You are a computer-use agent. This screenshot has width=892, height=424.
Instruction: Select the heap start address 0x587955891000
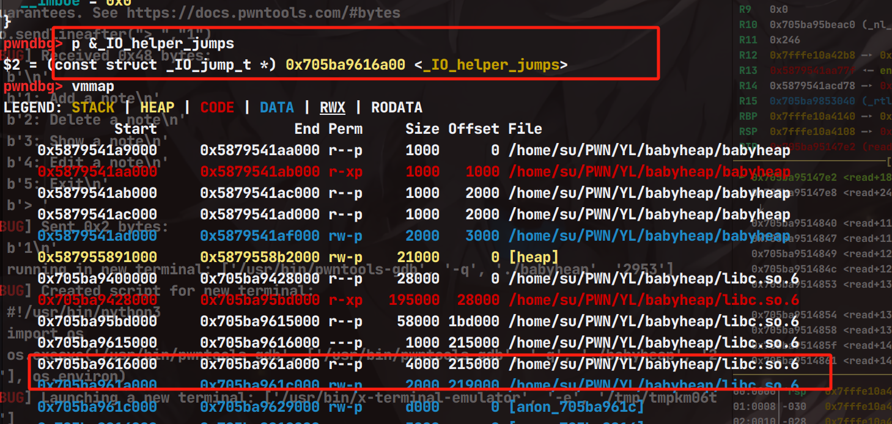click(x=97, y=257)
